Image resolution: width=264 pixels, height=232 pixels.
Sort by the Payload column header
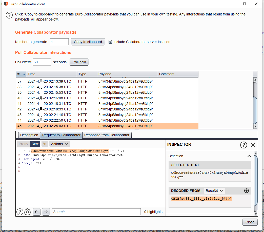click(127, 74)
